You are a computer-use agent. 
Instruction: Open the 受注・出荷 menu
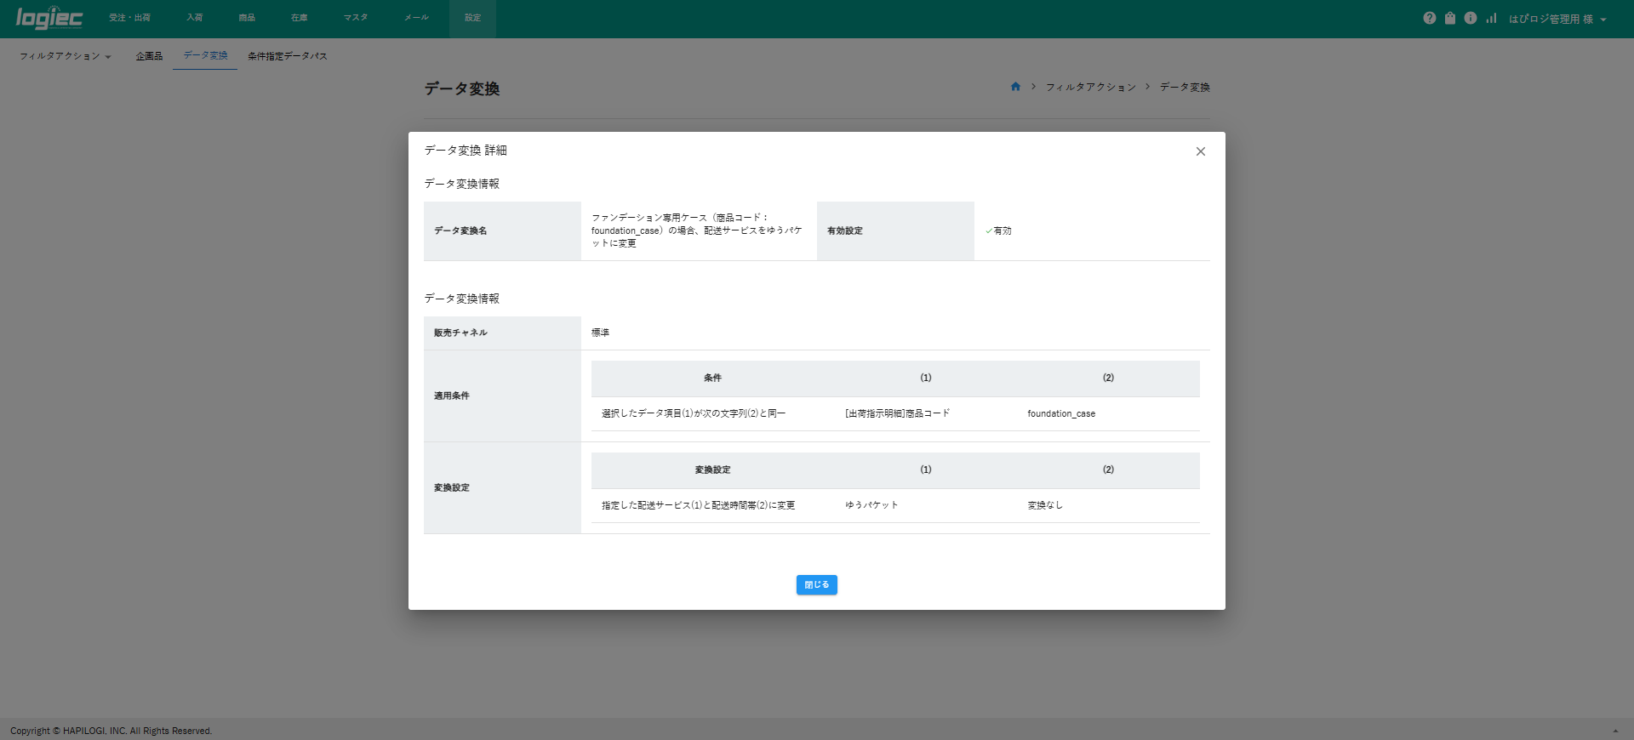tap(129, 18)
